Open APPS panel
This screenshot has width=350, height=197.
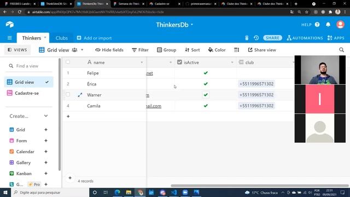(336, 38)
